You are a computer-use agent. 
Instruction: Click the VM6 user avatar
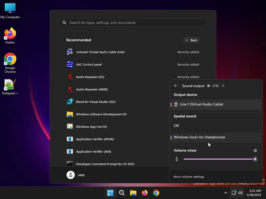(x=71, y=175)
